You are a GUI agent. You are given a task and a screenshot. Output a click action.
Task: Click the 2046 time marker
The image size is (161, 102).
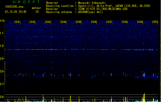coord(94,22)
